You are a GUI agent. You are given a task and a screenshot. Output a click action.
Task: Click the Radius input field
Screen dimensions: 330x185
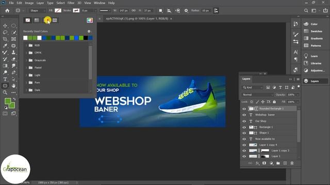tap(206, 10)
